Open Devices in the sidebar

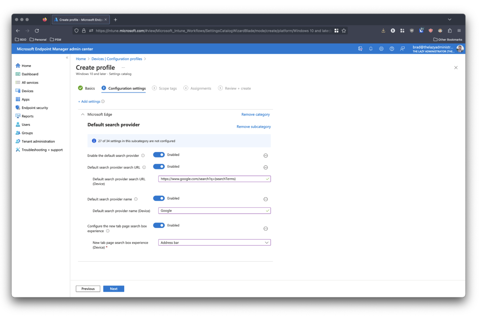(24, 91)
